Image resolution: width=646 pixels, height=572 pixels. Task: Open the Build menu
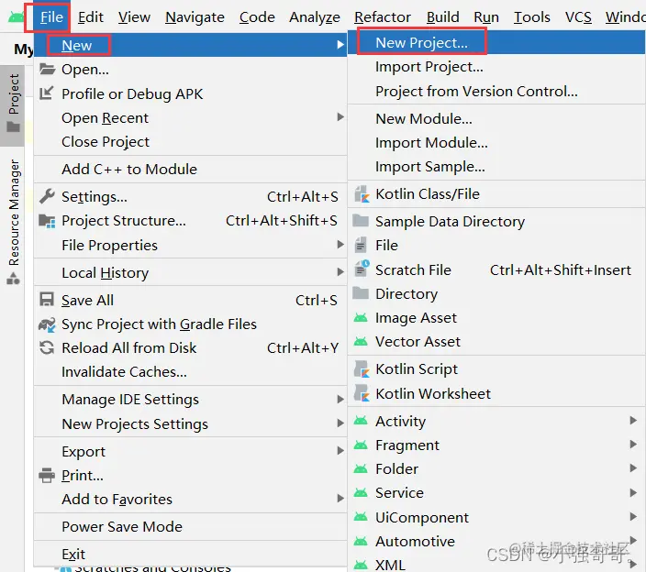tap(443, 17)
